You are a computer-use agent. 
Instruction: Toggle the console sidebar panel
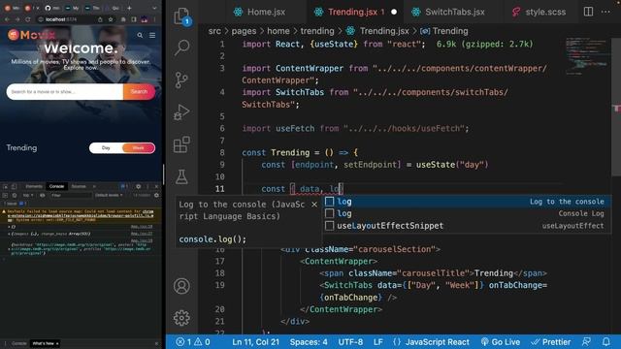point(5,195)
